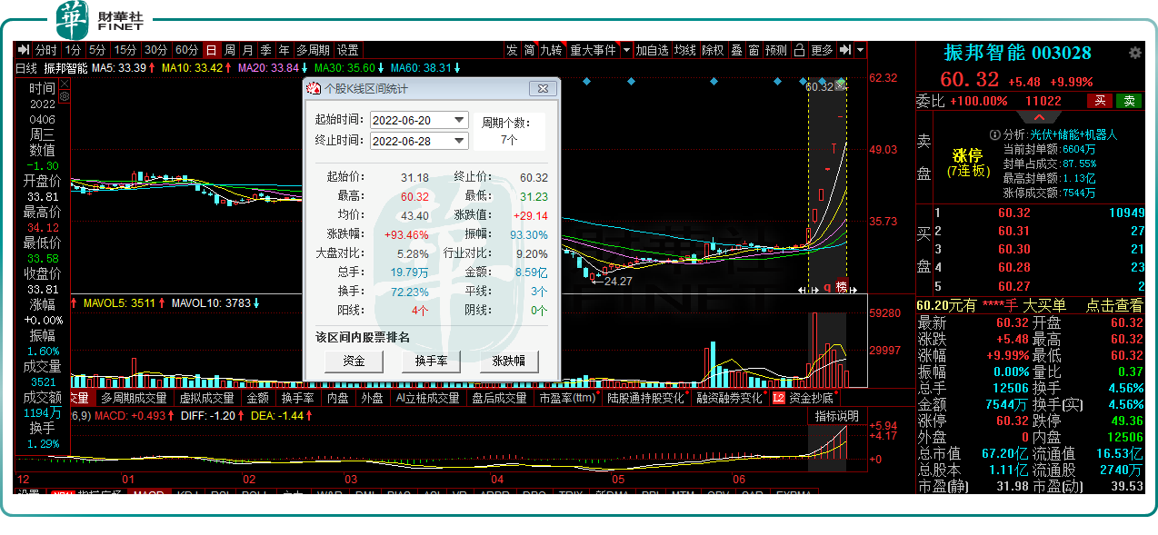
Task: Click the 预测 forecast button
Action: pyautogui.click(x=776, y=50)
